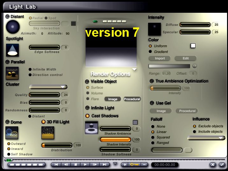
Task: Add a keyframe with plus button
Action: (x=125, y=165)
